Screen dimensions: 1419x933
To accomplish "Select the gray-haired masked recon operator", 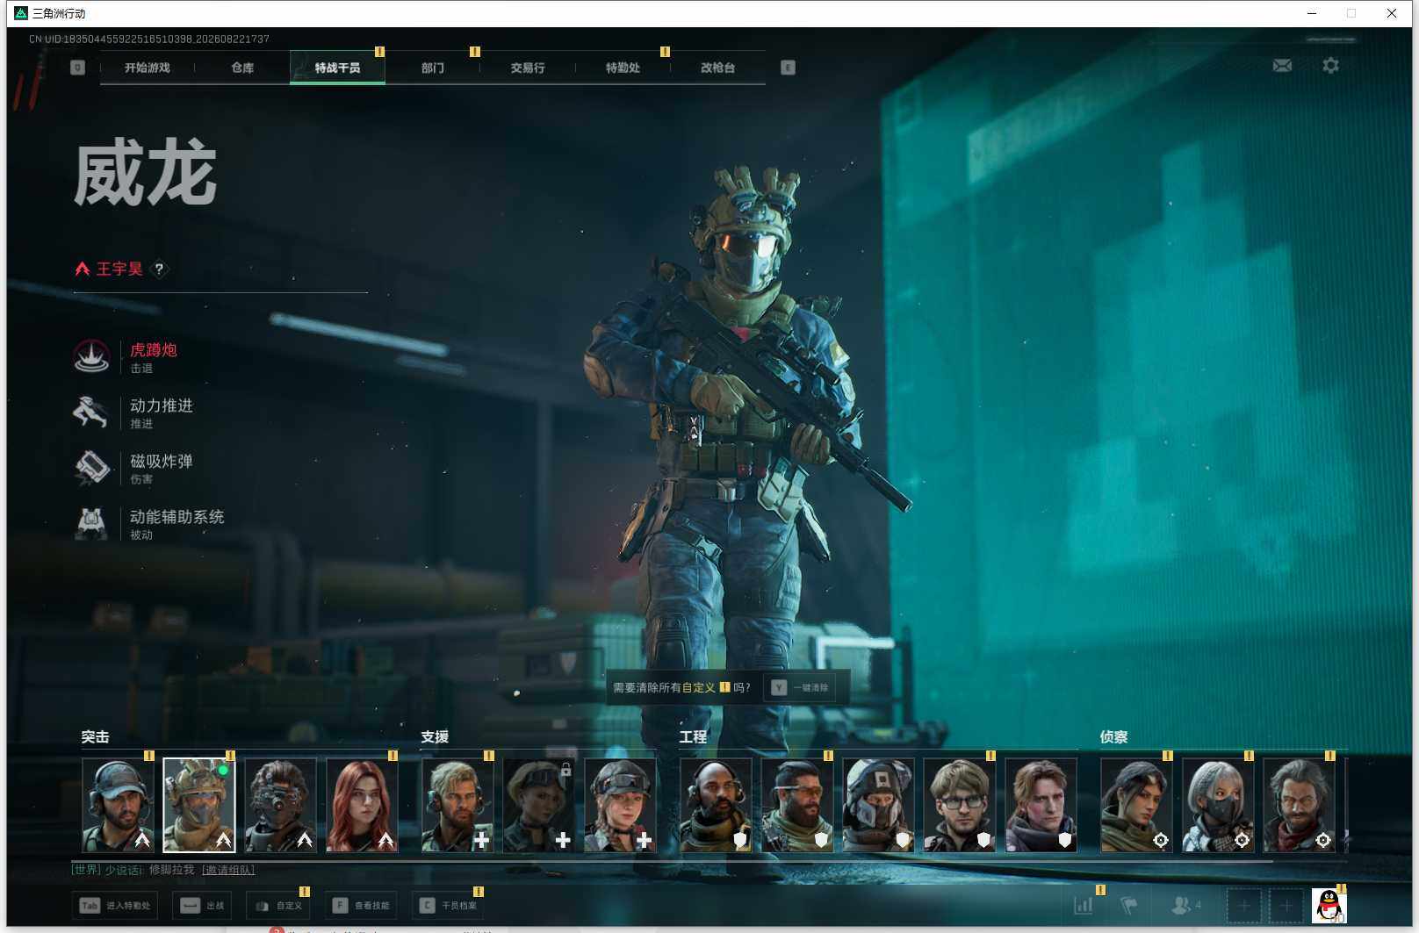I will tap(1218, 805).
